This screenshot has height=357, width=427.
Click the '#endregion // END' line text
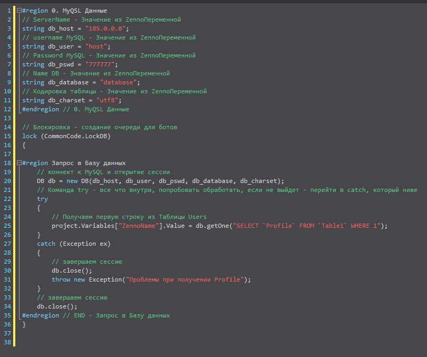click(95, 315)
